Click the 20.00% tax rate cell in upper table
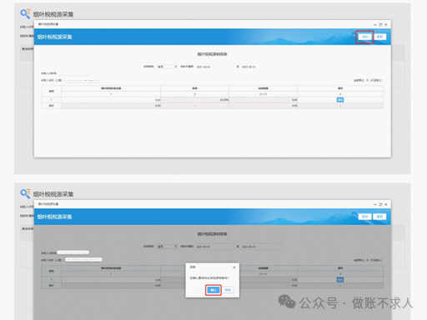The width and height of the screenshot is (427, 320). click(194, 100)
